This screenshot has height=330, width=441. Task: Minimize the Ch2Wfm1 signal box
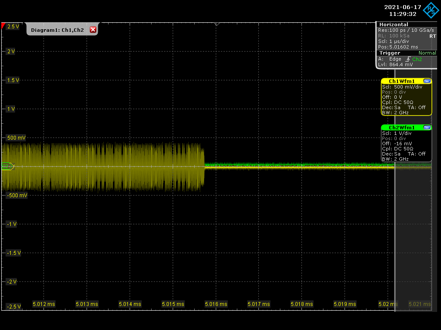427,127
